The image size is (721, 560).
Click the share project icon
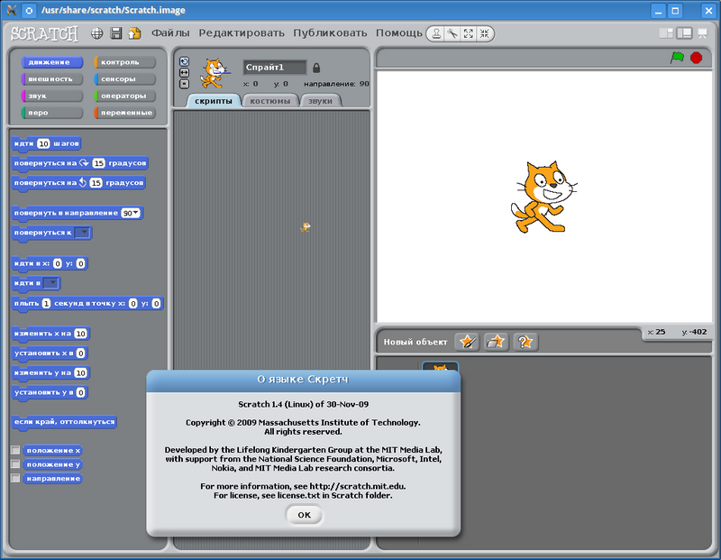pos(134,33)
